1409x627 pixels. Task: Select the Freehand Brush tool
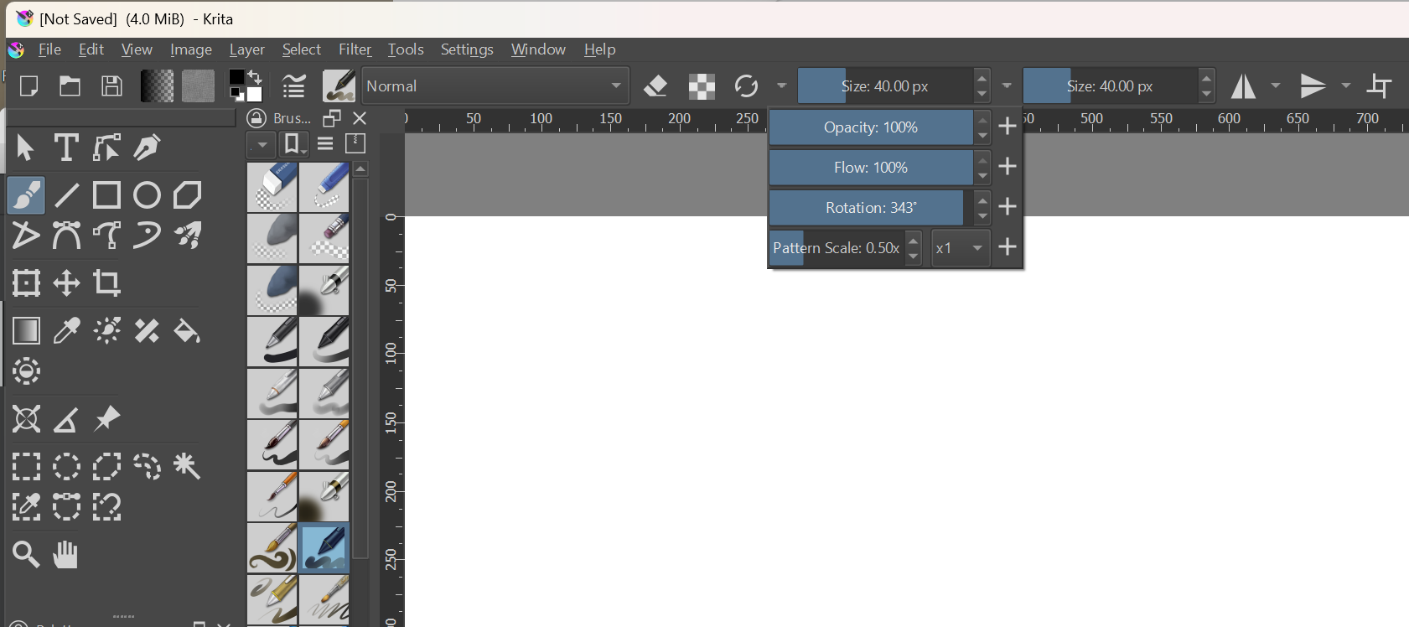[x=26, y=195]
